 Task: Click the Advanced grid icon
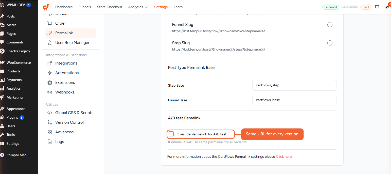click(x=50, y=132)
